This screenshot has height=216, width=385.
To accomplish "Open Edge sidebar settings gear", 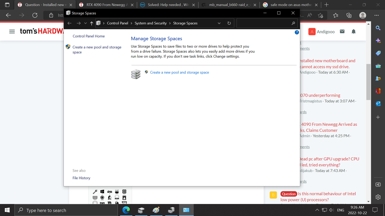I will 378,197.
